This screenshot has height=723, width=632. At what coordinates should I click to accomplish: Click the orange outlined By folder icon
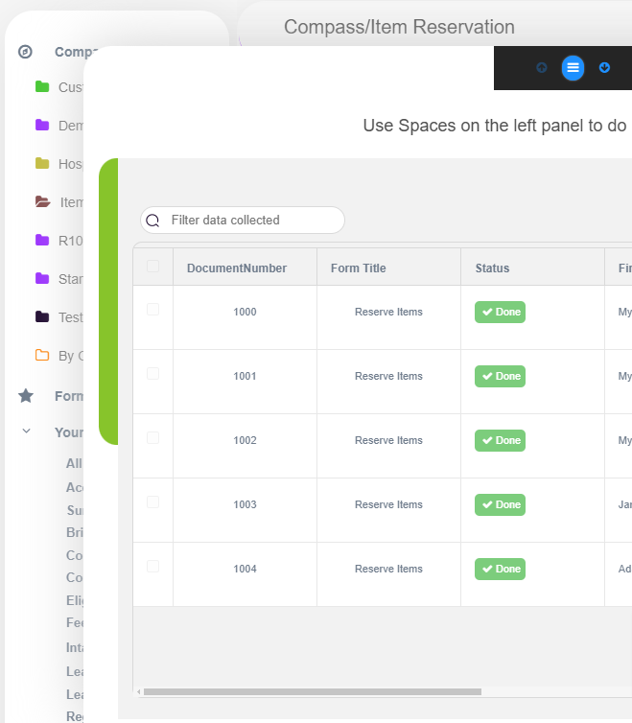tap(42, 356)
